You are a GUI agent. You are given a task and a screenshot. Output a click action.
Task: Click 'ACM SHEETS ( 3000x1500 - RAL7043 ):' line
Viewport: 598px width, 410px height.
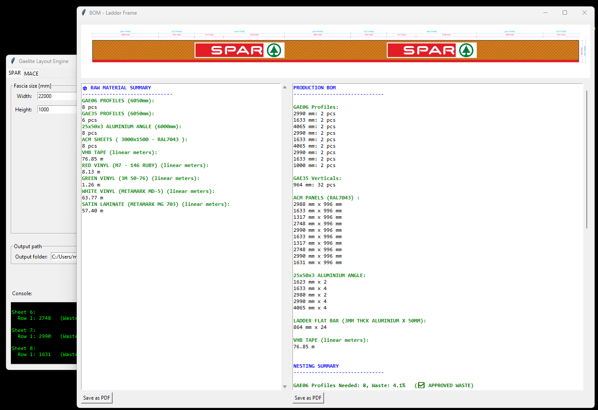(135, 139)
